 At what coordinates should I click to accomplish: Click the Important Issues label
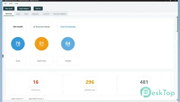90,90
